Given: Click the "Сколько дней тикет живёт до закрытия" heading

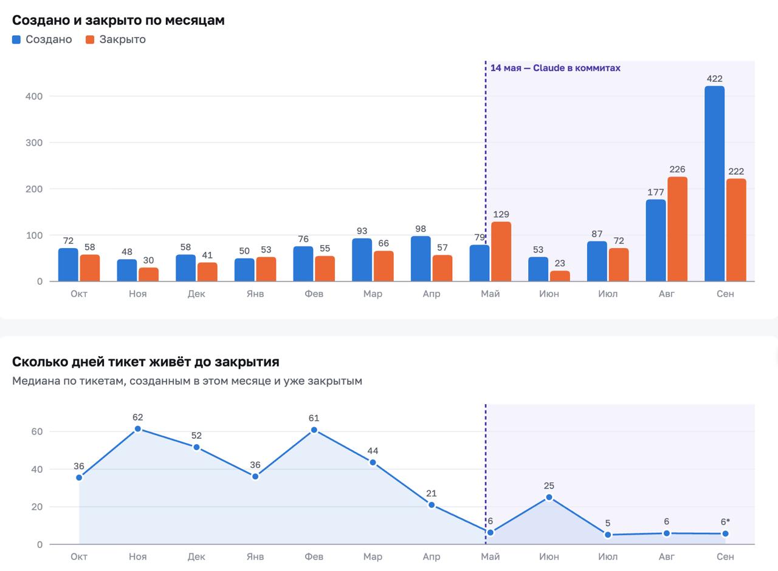Looking at the screenshot, I should pyautogui.click(x=146, y=362).
